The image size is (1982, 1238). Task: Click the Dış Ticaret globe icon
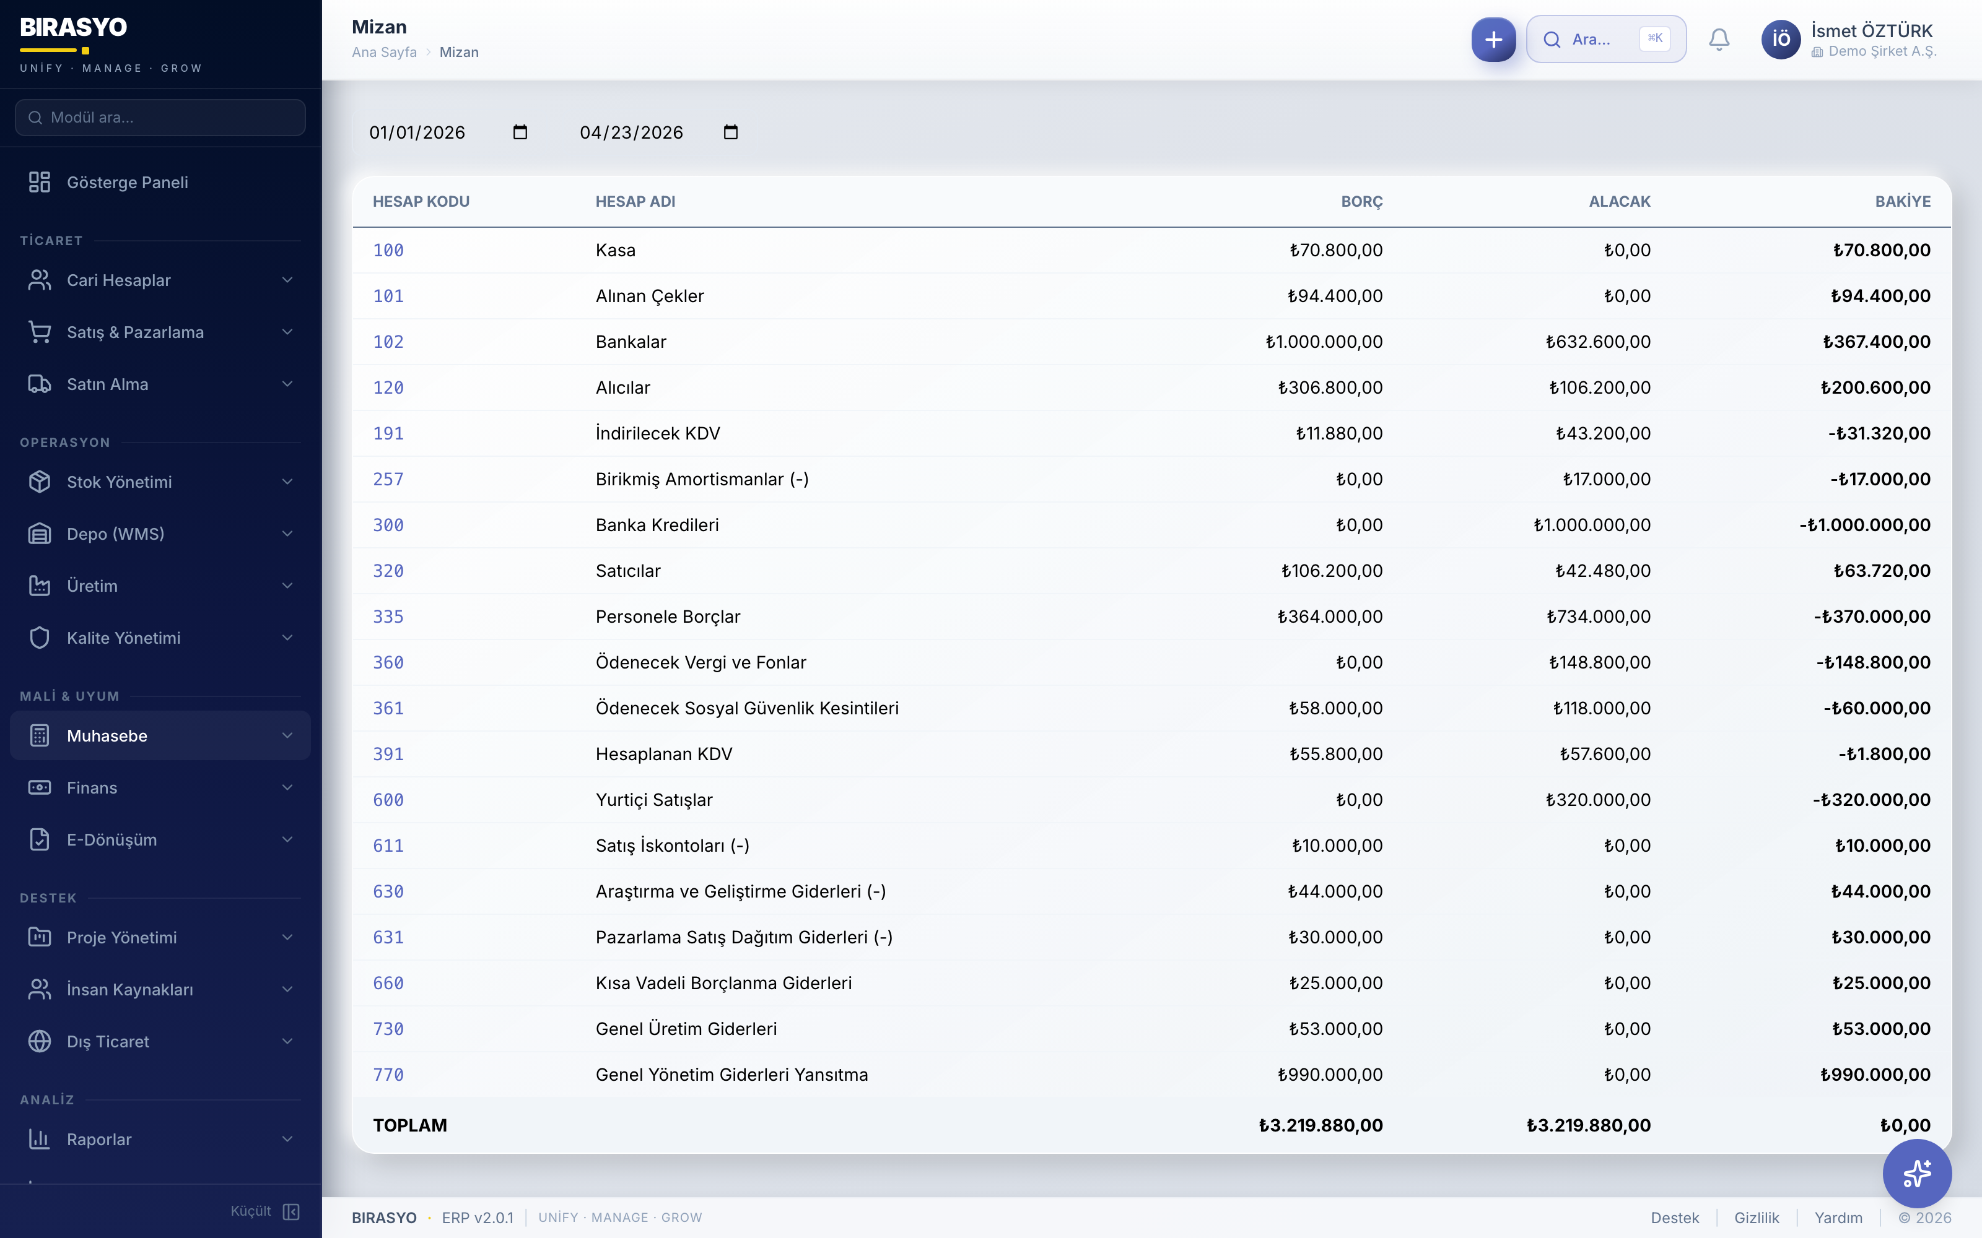coord(39,1042)
